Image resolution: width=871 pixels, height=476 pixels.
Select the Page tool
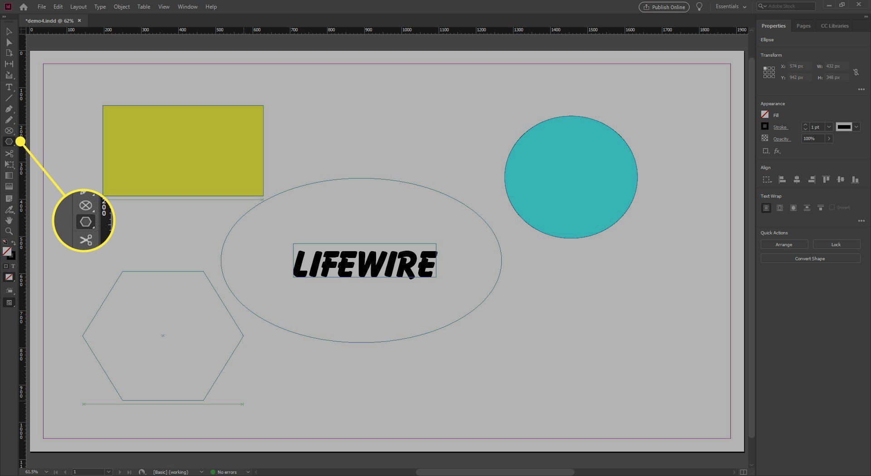9,53
